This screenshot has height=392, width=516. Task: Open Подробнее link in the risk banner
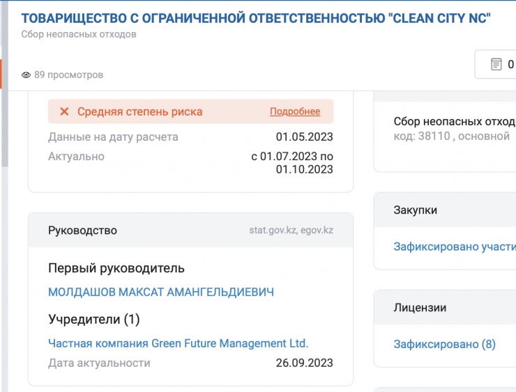click(295, 111)
